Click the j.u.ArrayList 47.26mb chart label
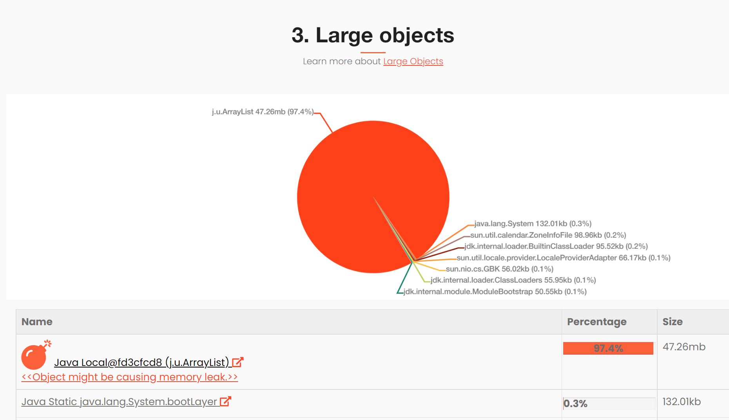Image resolution: width=729 pixels, height=420 pixels. click(x=263, y=112)
